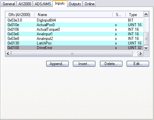The image size is (154, 120).
Task: Select the DriveError entry
Action: 75,48
